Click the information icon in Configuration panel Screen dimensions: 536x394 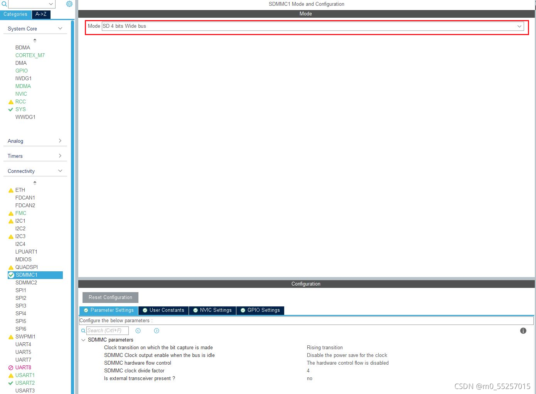tap(523, 331)
